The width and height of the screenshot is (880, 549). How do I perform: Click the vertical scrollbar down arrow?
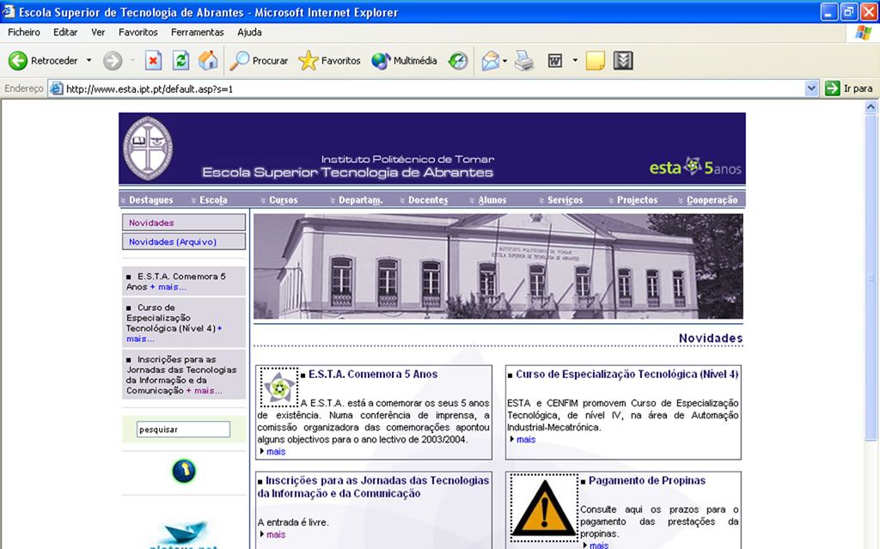coord(871,542)
